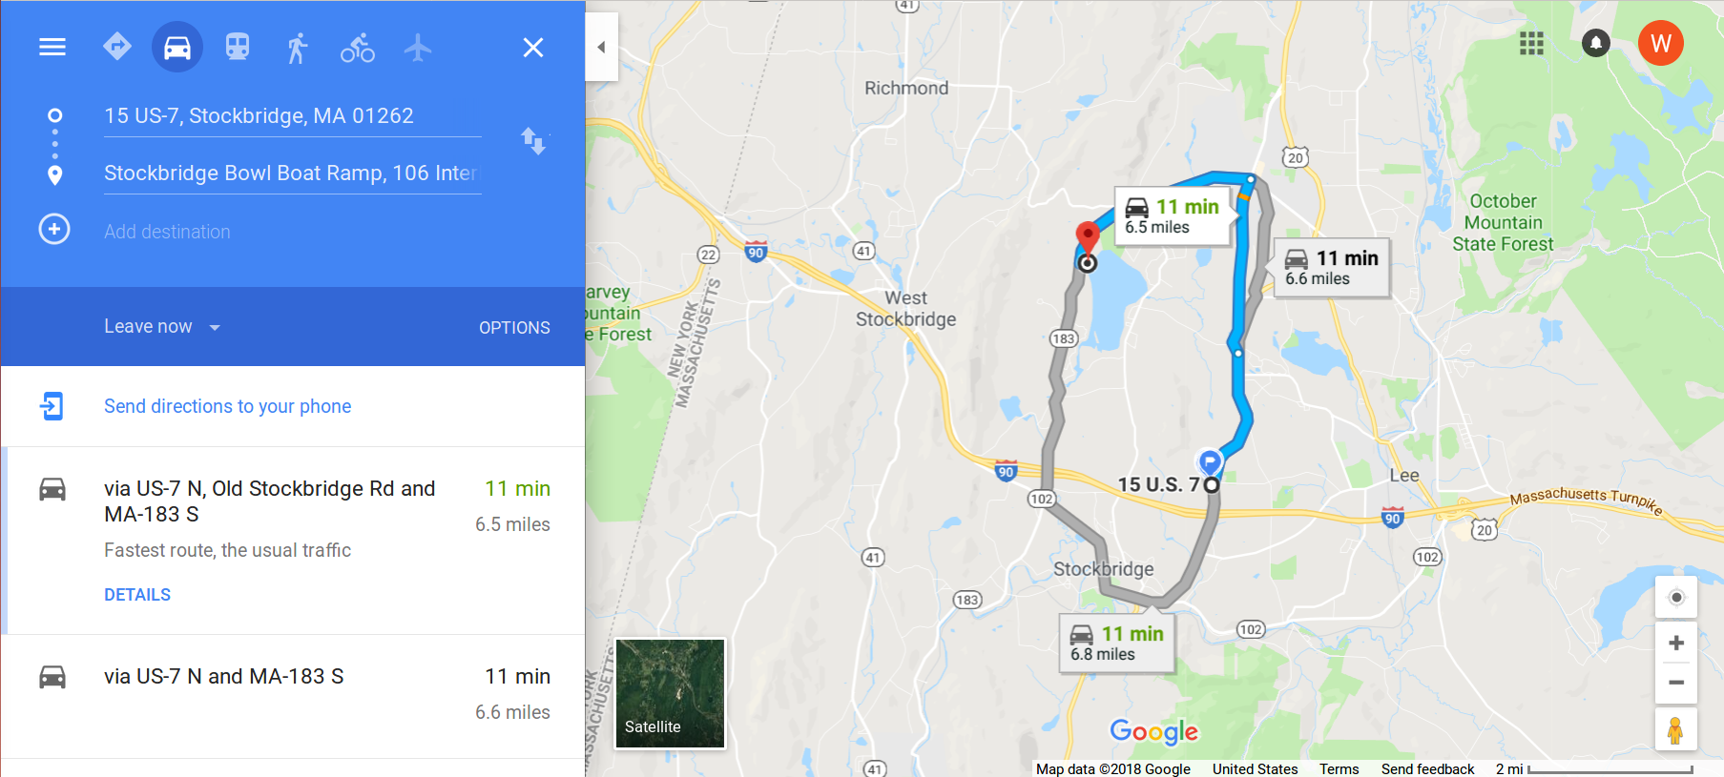1724x777 pixels.
Task: Expand the Leave now dropdown
Action: point(162,326)
